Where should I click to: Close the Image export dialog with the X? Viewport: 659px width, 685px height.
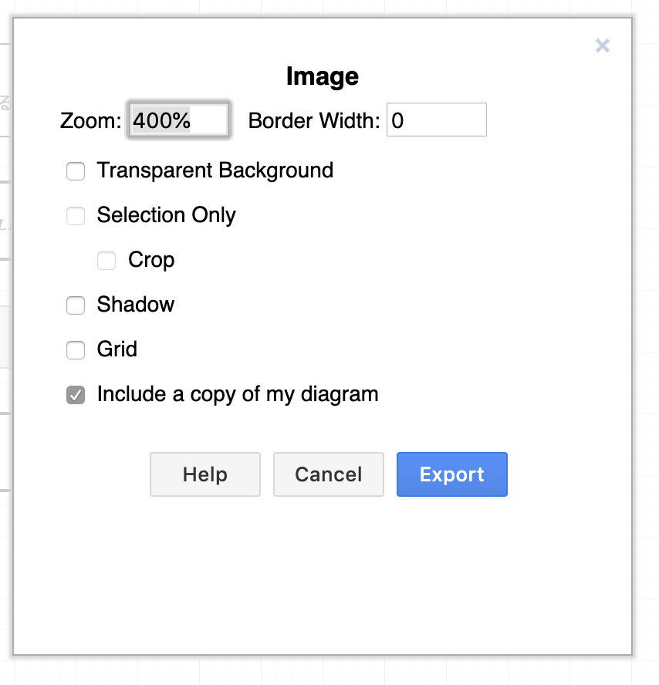tap(602, 46)
